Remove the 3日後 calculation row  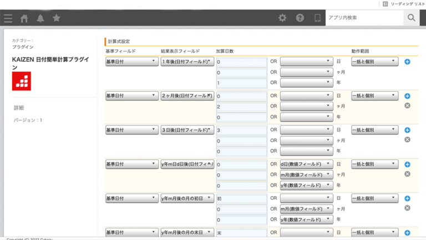(x=407, y=139)
